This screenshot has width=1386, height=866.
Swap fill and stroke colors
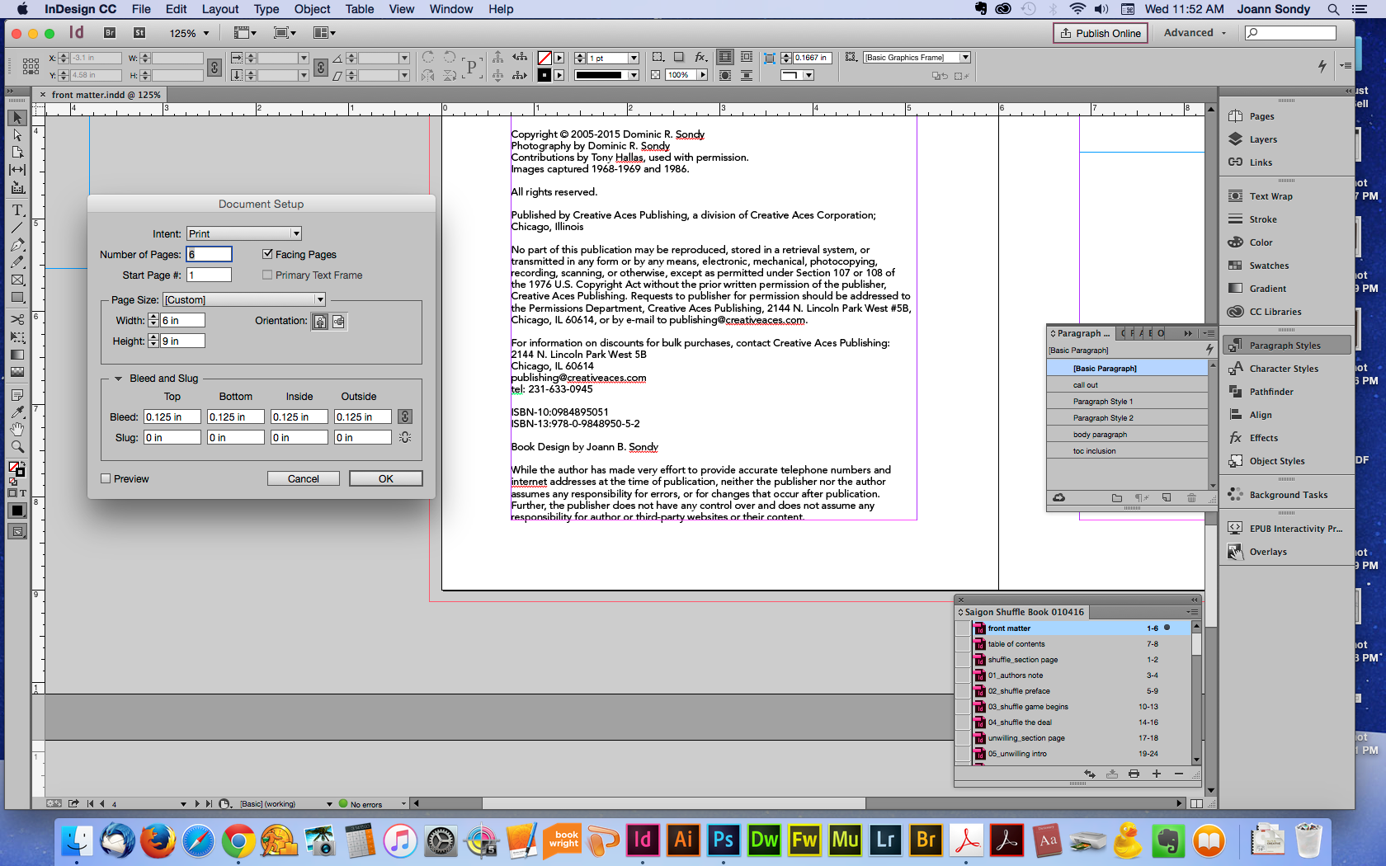[x=22, y=465]
